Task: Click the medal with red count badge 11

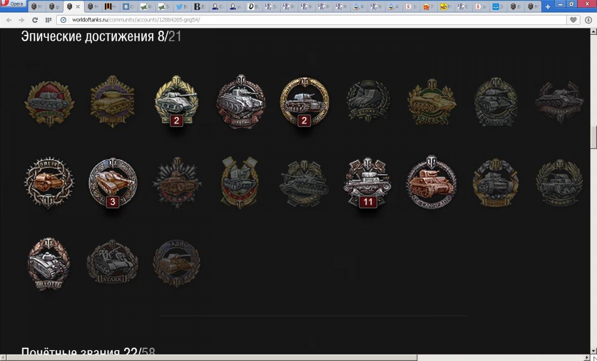Action: pos(368,182)
